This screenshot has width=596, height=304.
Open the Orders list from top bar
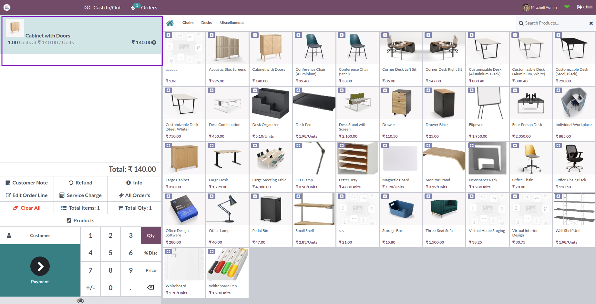point(147,7)
